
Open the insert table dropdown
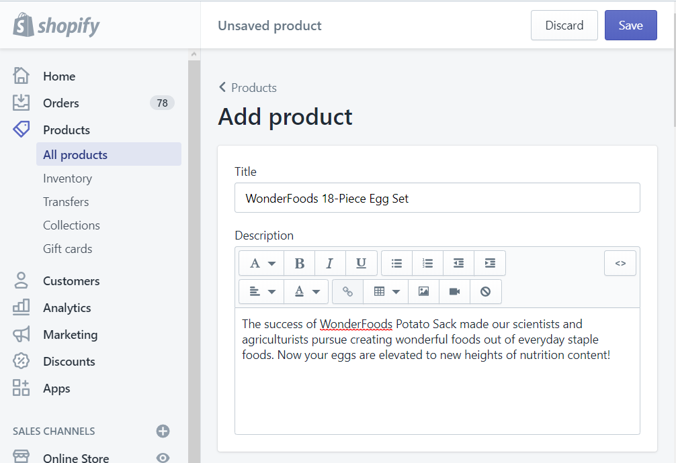click(386, 292)
